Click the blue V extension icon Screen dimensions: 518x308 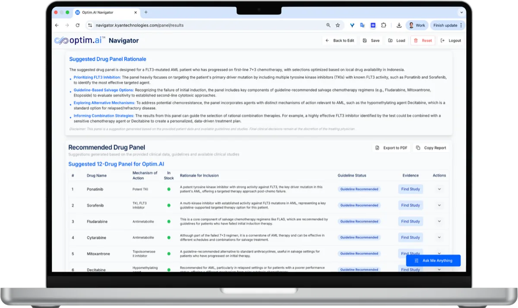[x=352, y=25]
